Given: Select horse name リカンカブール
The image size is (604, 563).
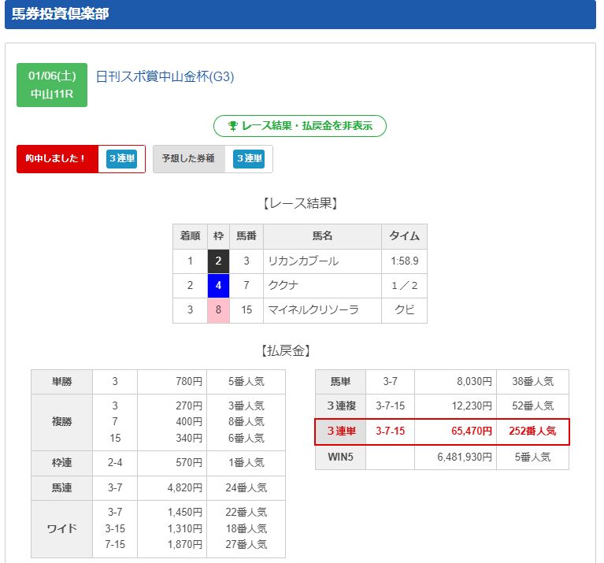Looking at the screenshot, I should click(x=303, y=261).
